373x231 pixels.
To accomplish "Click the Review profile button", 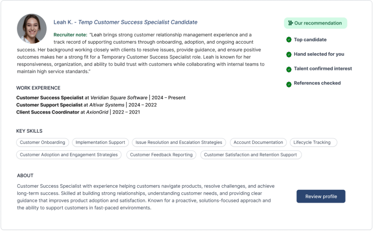I will (x=321, y=196).
